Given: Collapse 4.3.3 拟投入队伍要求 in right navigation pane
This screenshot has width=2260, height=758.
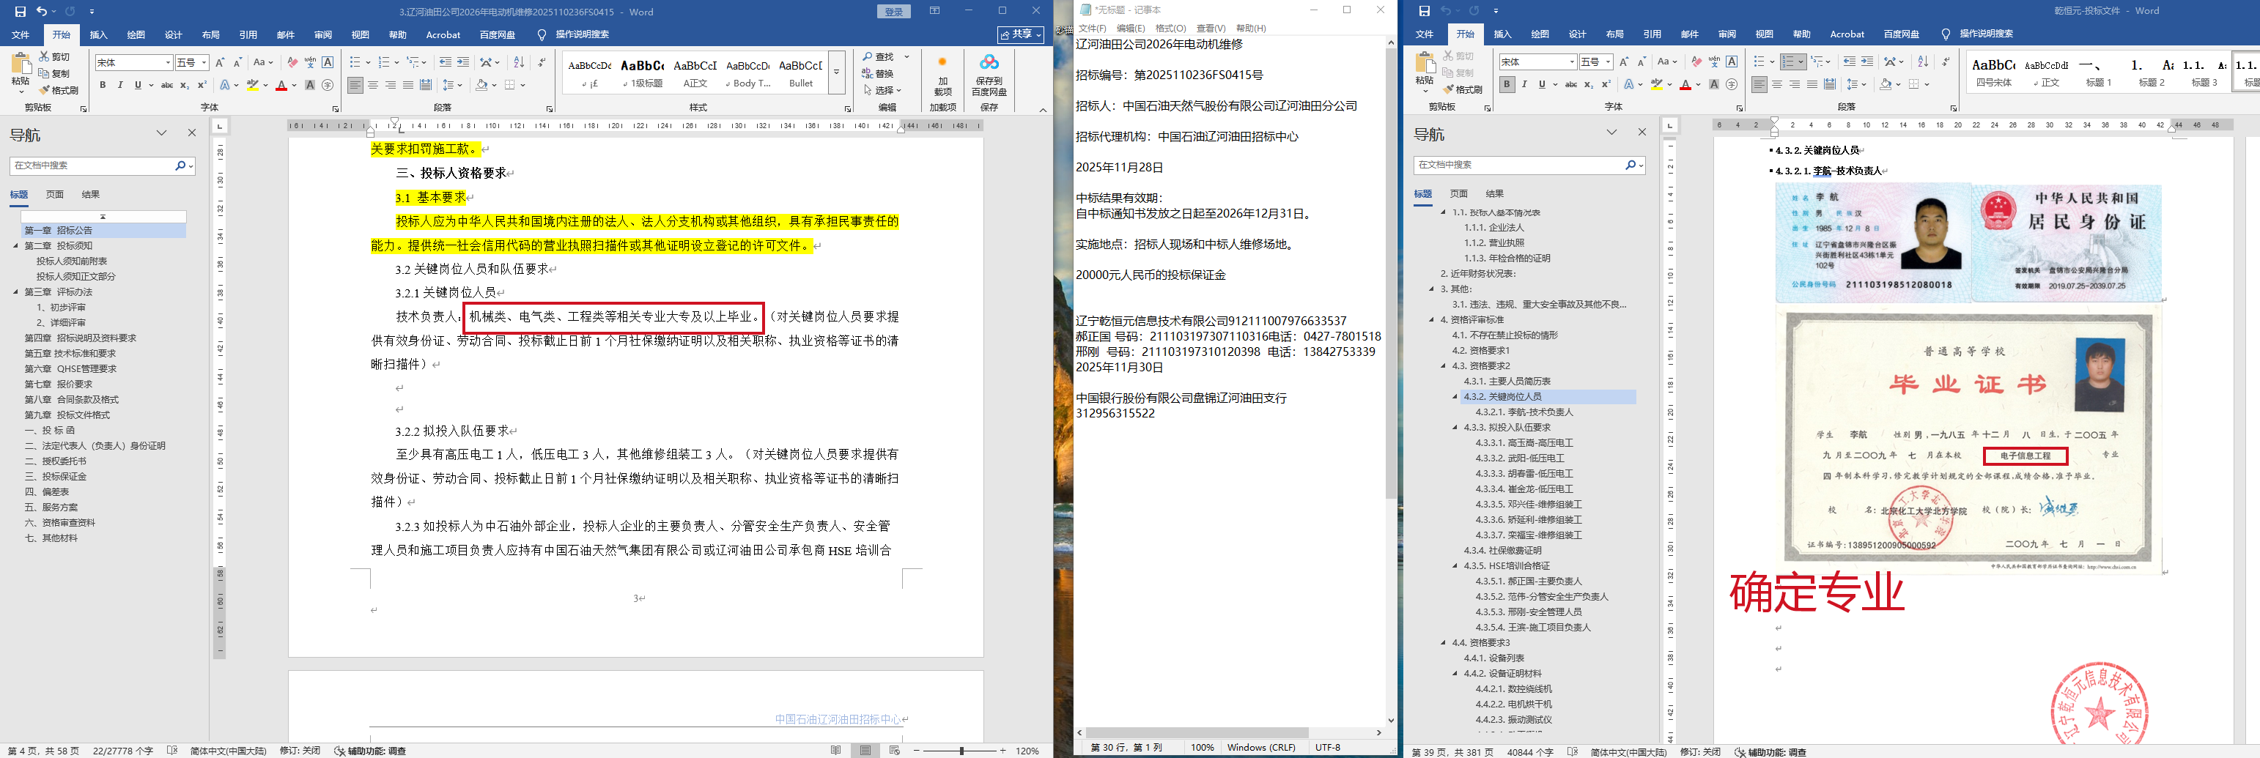Looking at the screenshot, I should click(1455, 428).
